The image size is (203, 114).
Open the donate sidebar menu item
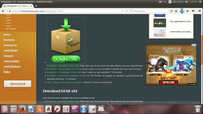(8, 56)
